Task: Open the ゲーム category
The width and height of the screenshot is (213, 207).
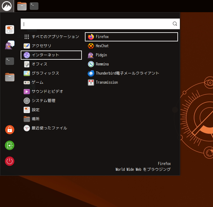Action: 51,82
